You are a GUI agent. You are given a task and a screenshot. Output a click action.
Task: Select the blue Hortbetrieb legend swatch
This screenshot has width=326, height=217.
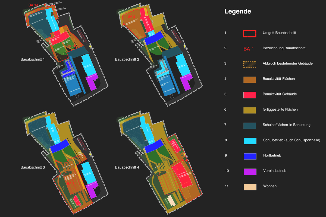click(x=249, y=156)
